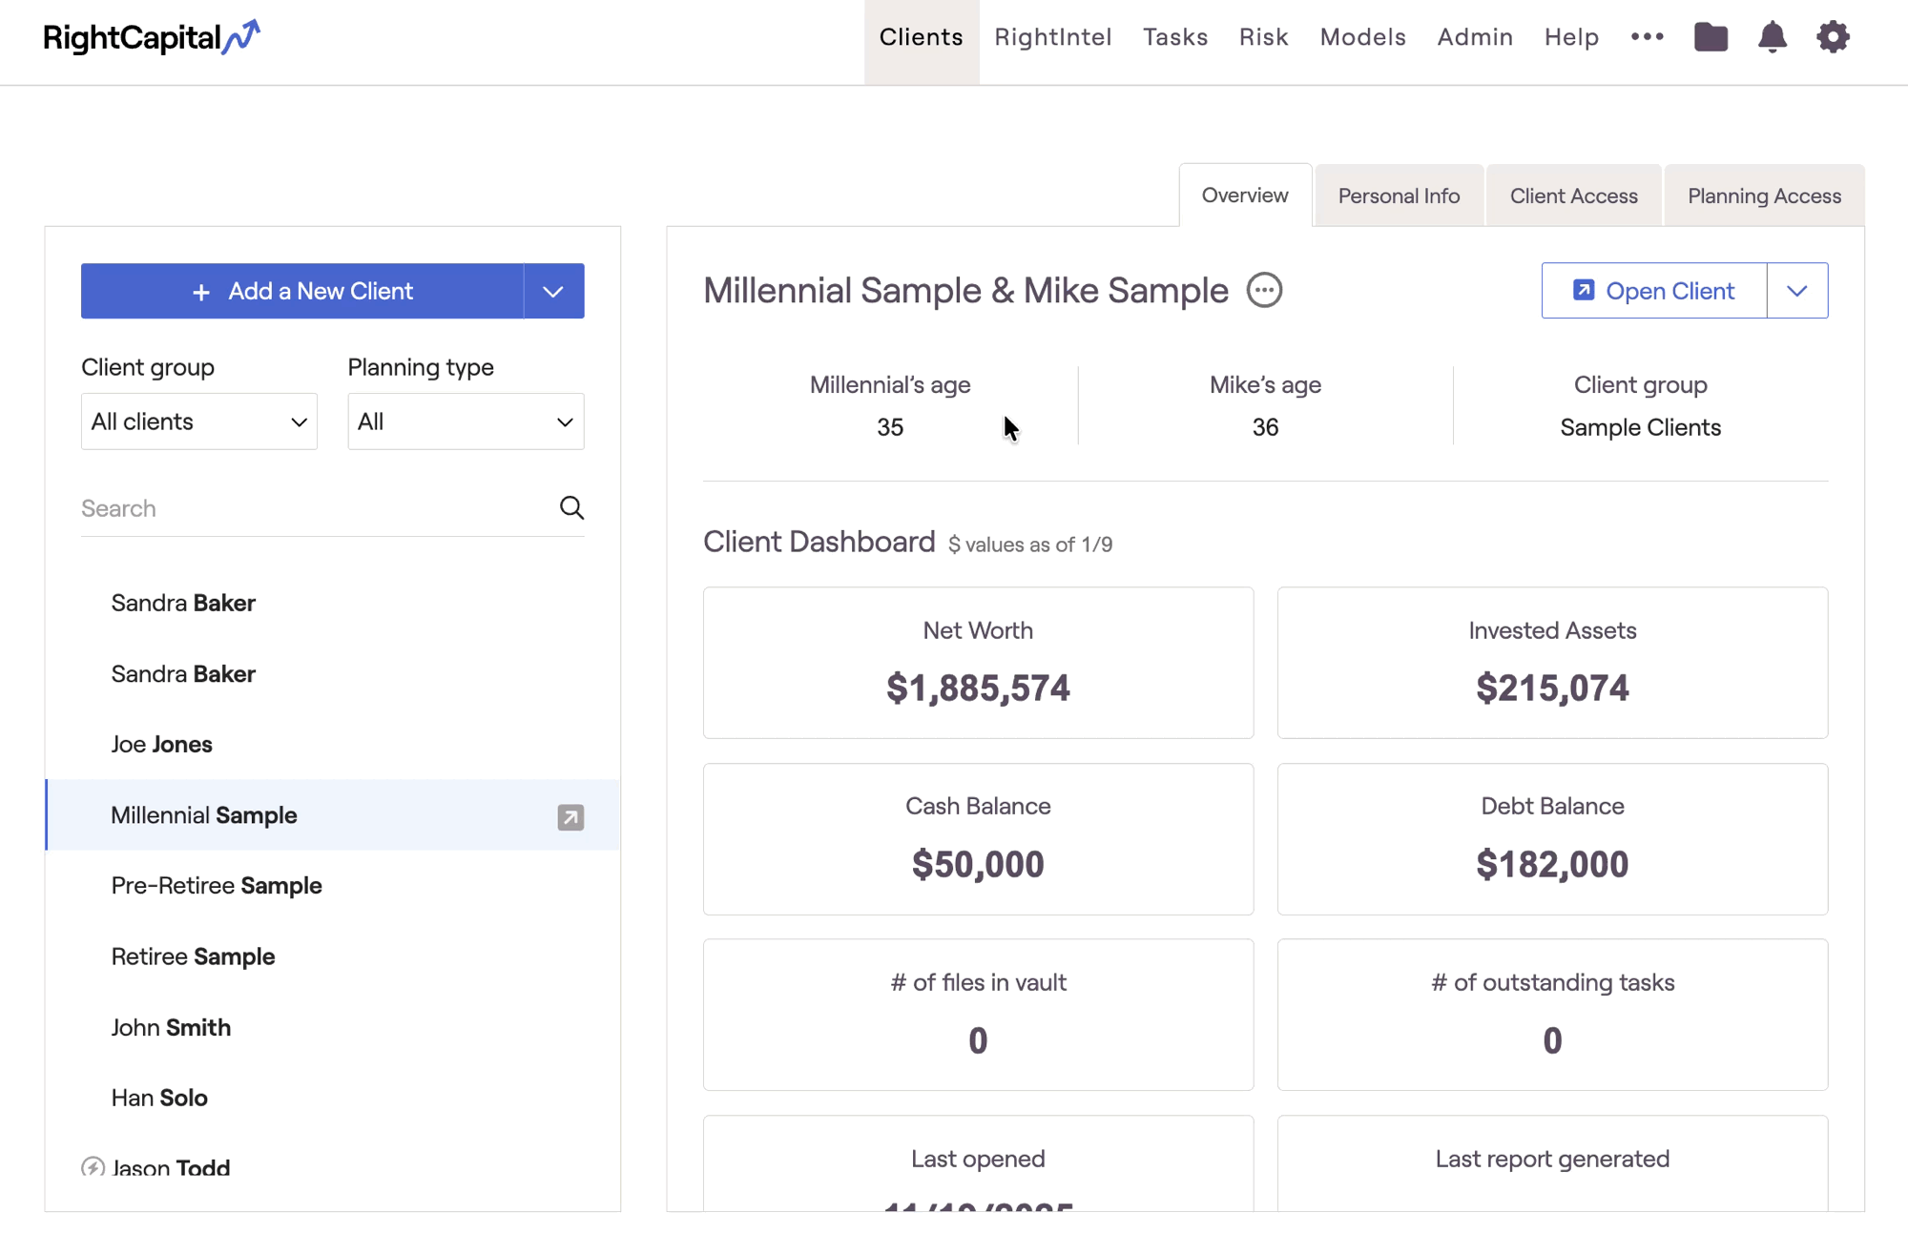The height and width of the screenshot is (1254, 1908).
Task: Open the settings gear icon
Action: (1833, 37)
